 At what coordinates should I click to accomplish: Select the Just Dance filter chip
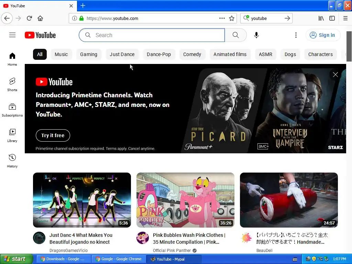(x=122, y=54)
